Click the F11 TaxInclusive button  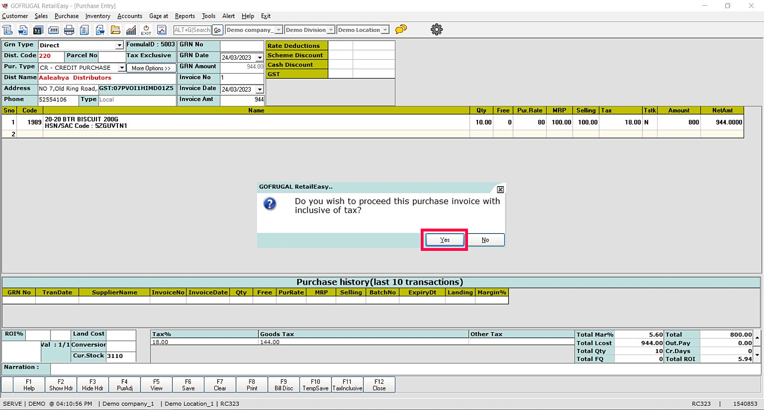click(348, 385)
